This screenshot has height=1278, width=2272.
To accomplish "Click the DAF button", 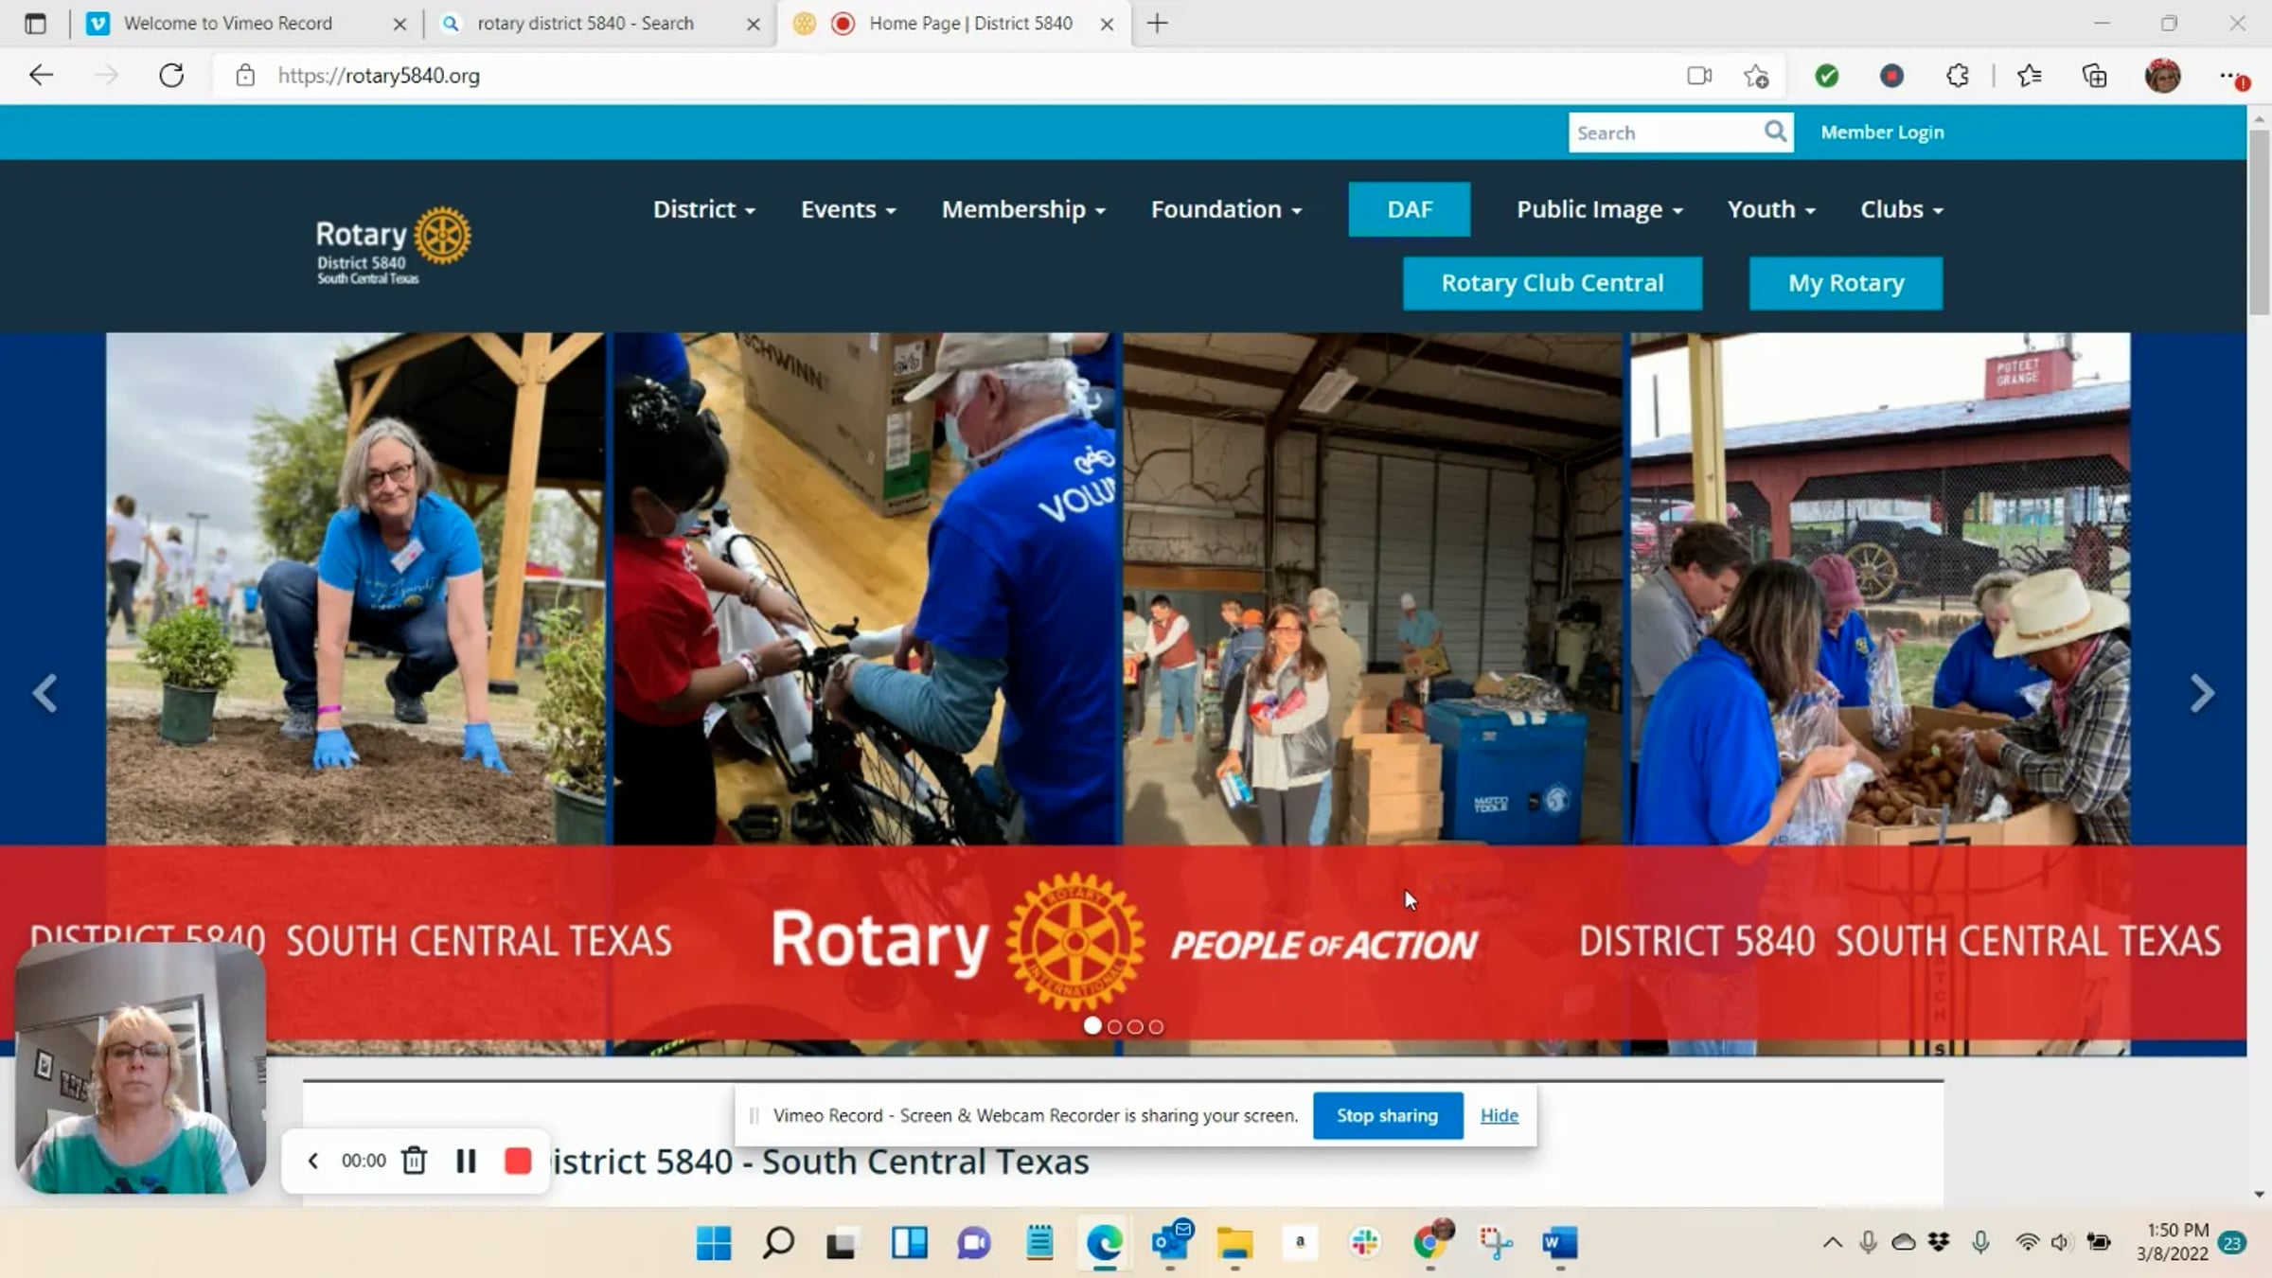I will click(x=1410, y=209).
